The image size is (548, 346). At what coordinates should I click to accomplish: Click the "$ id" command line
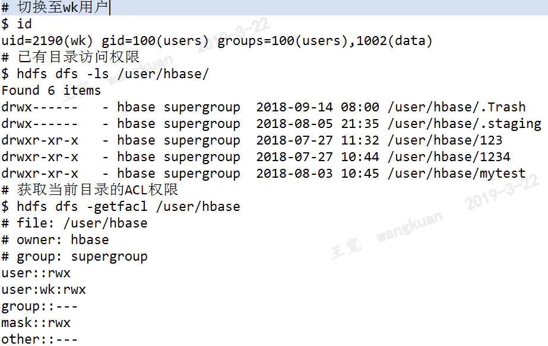[x=17, y=24]
